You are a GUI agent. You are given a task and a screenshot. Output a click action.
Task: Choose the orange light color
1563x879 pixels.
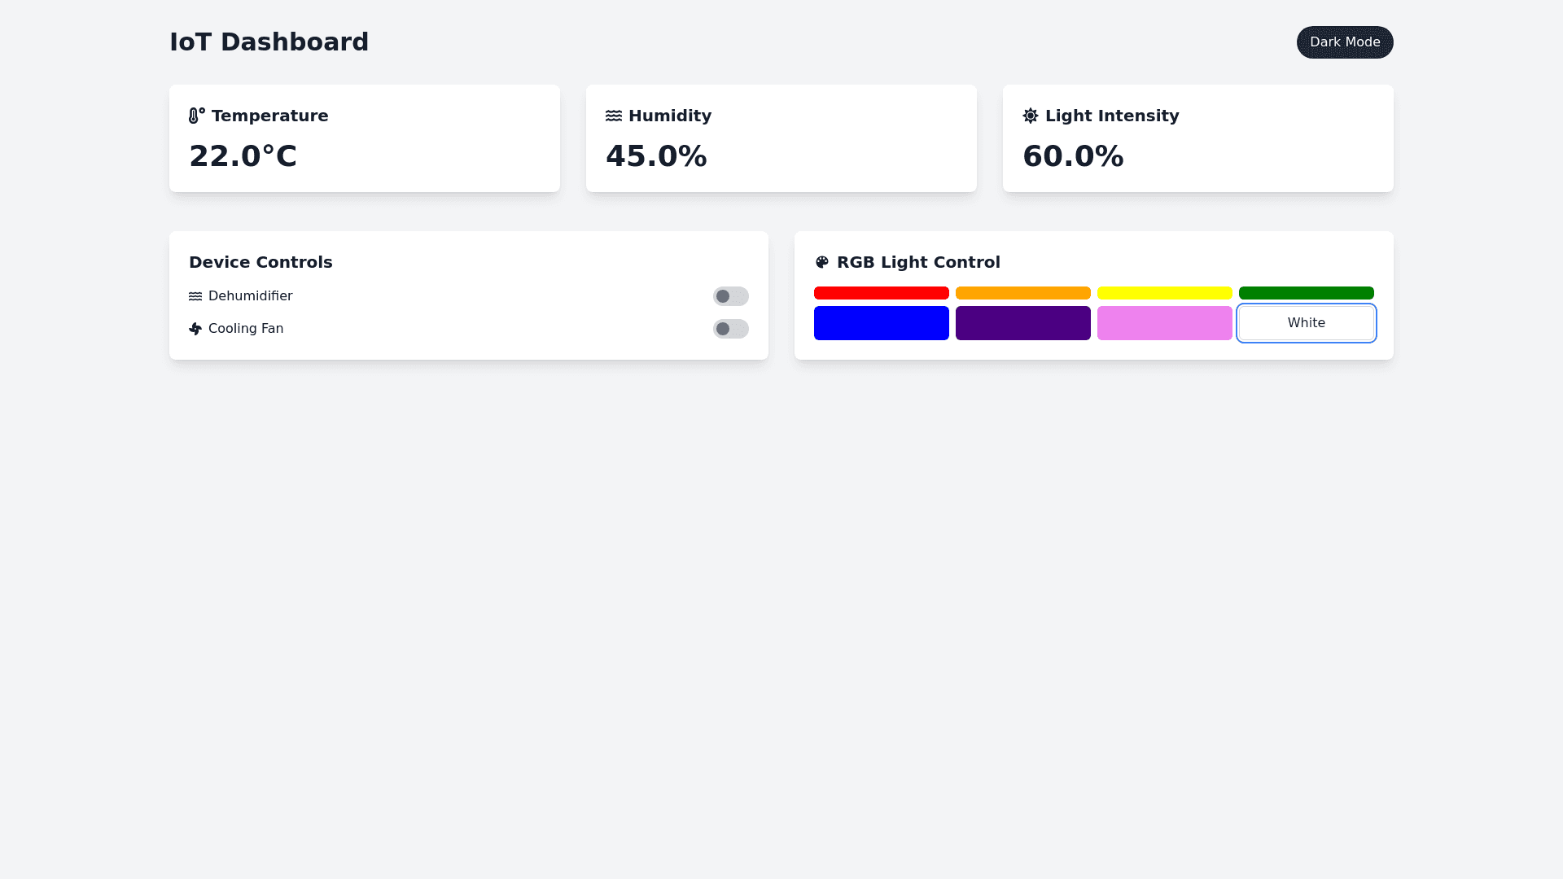point(1022,293)
